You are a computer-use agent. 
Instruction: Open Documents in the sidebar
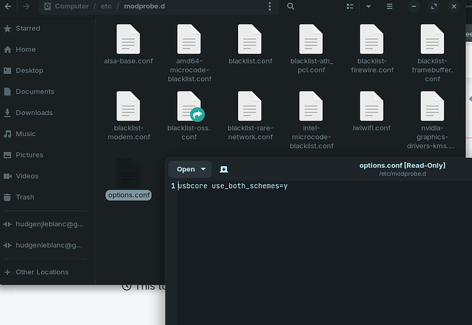[x=47, y=92]
